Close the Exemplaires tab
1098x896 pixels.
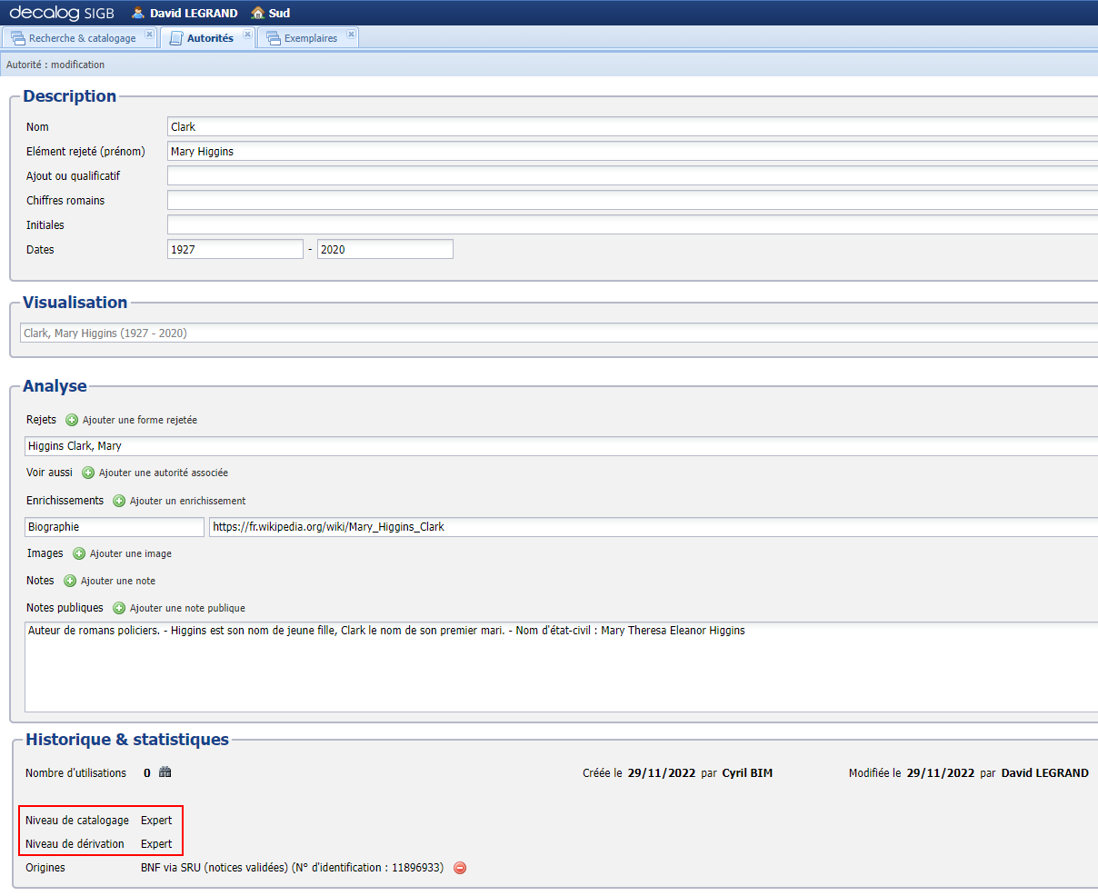click(351, 34)
